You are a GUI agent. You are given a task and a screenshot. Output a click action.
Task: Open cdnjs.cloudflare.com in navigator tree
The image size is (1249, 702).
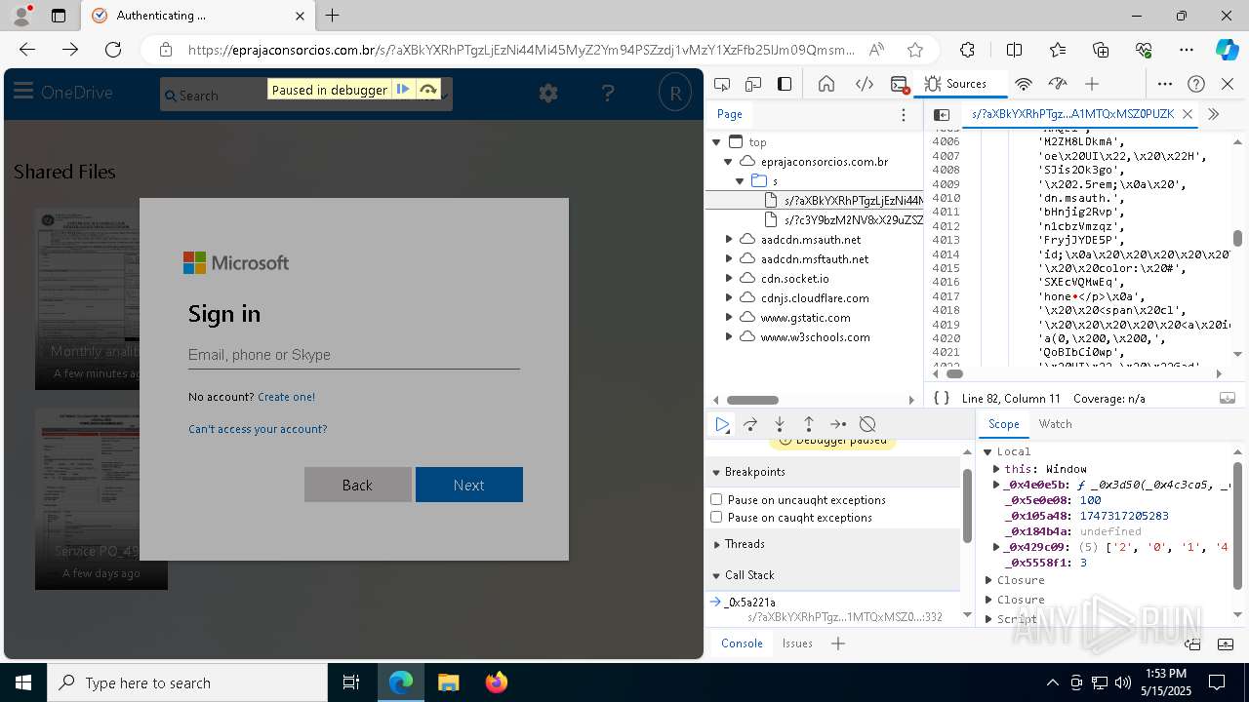click(x=815, y=298)
